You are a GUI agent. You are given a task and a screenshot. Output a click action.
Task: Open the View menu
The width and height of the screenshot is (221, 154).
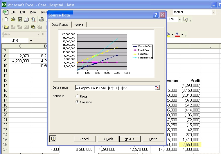(x=33, y=12)
